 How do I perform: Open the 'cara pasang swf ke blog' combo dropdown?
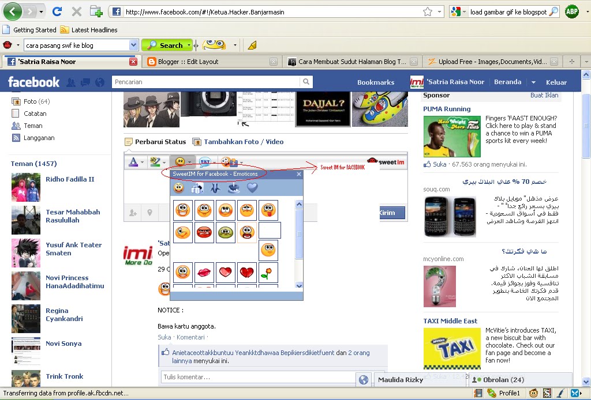(x=133, y=45)
